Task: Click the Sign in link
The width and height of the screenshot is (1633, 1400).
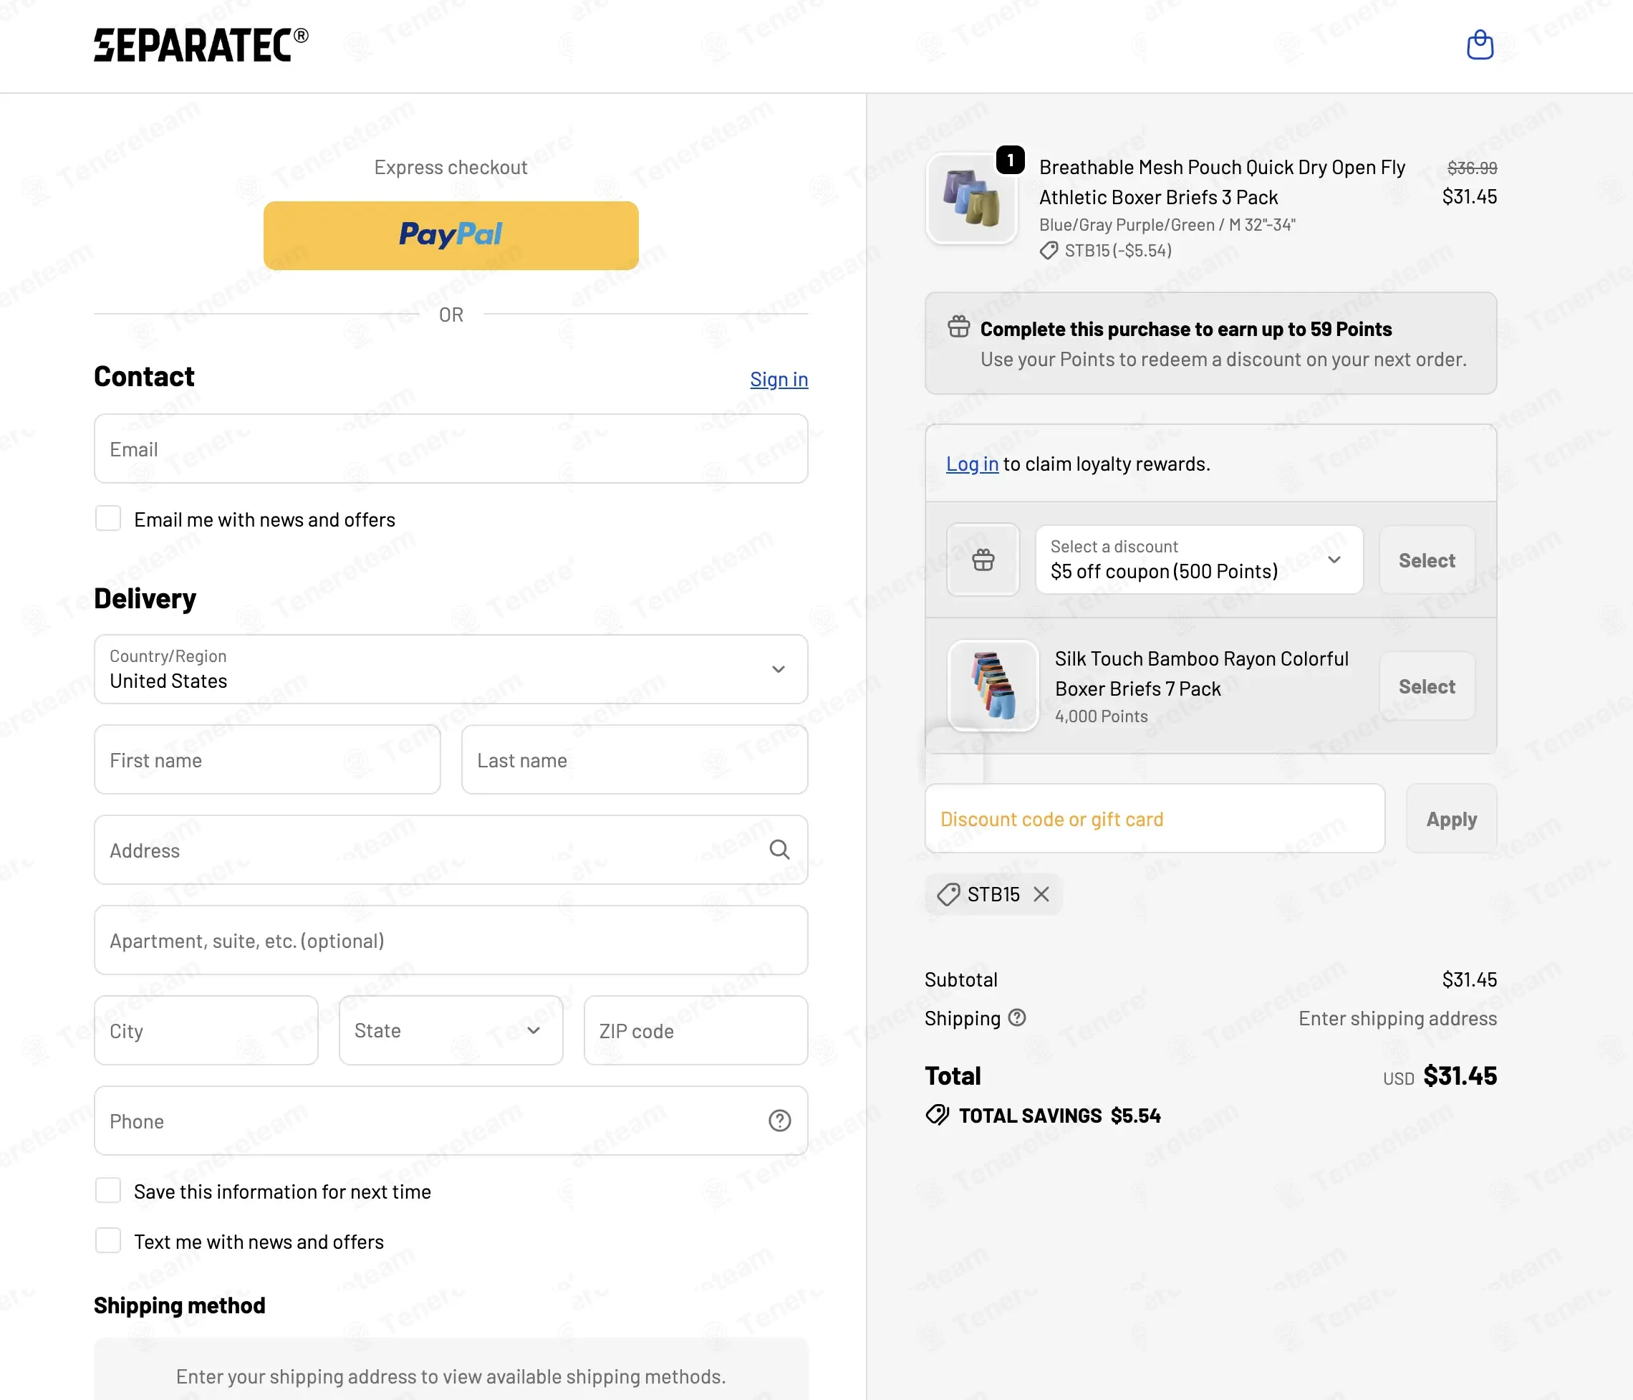Action: coord(779,379)
